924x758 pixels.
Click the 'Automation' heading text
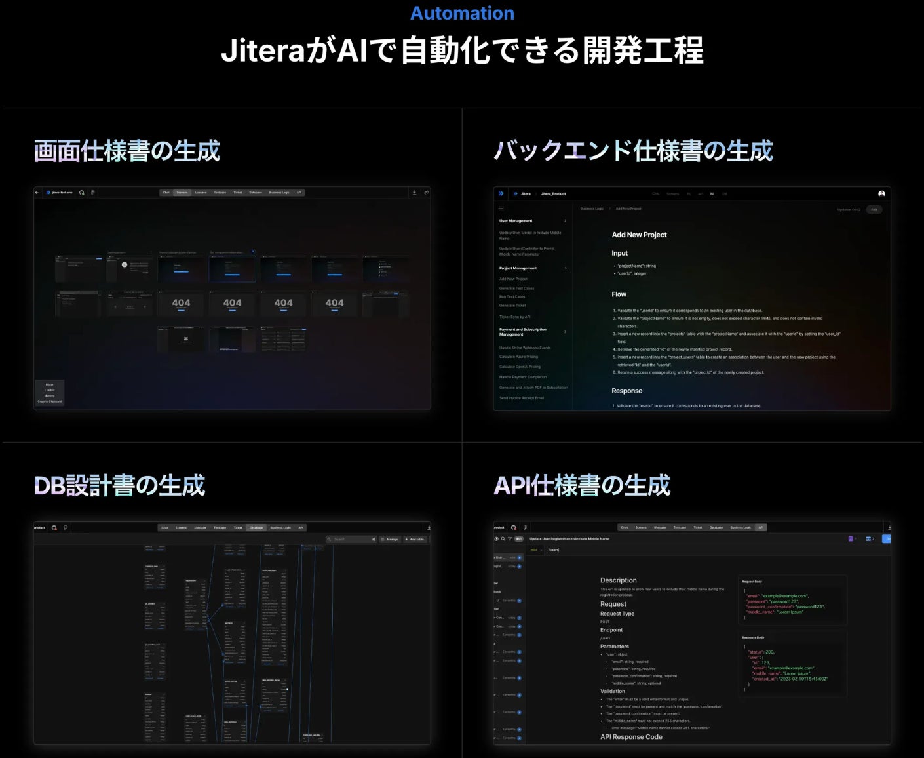(462, 13)
